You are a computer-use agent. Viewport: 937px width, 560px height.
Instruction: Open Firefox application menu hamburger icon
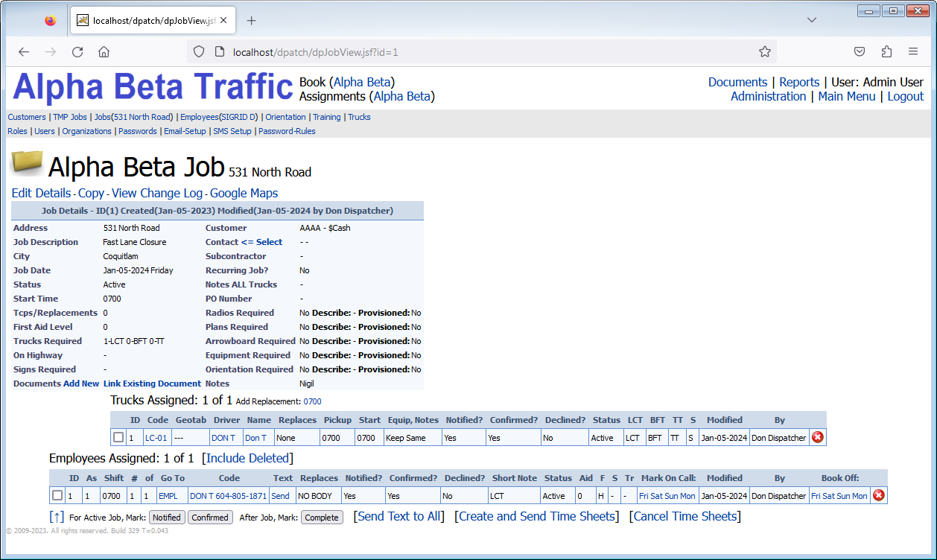pyautogui.click(x=912, y=52)
